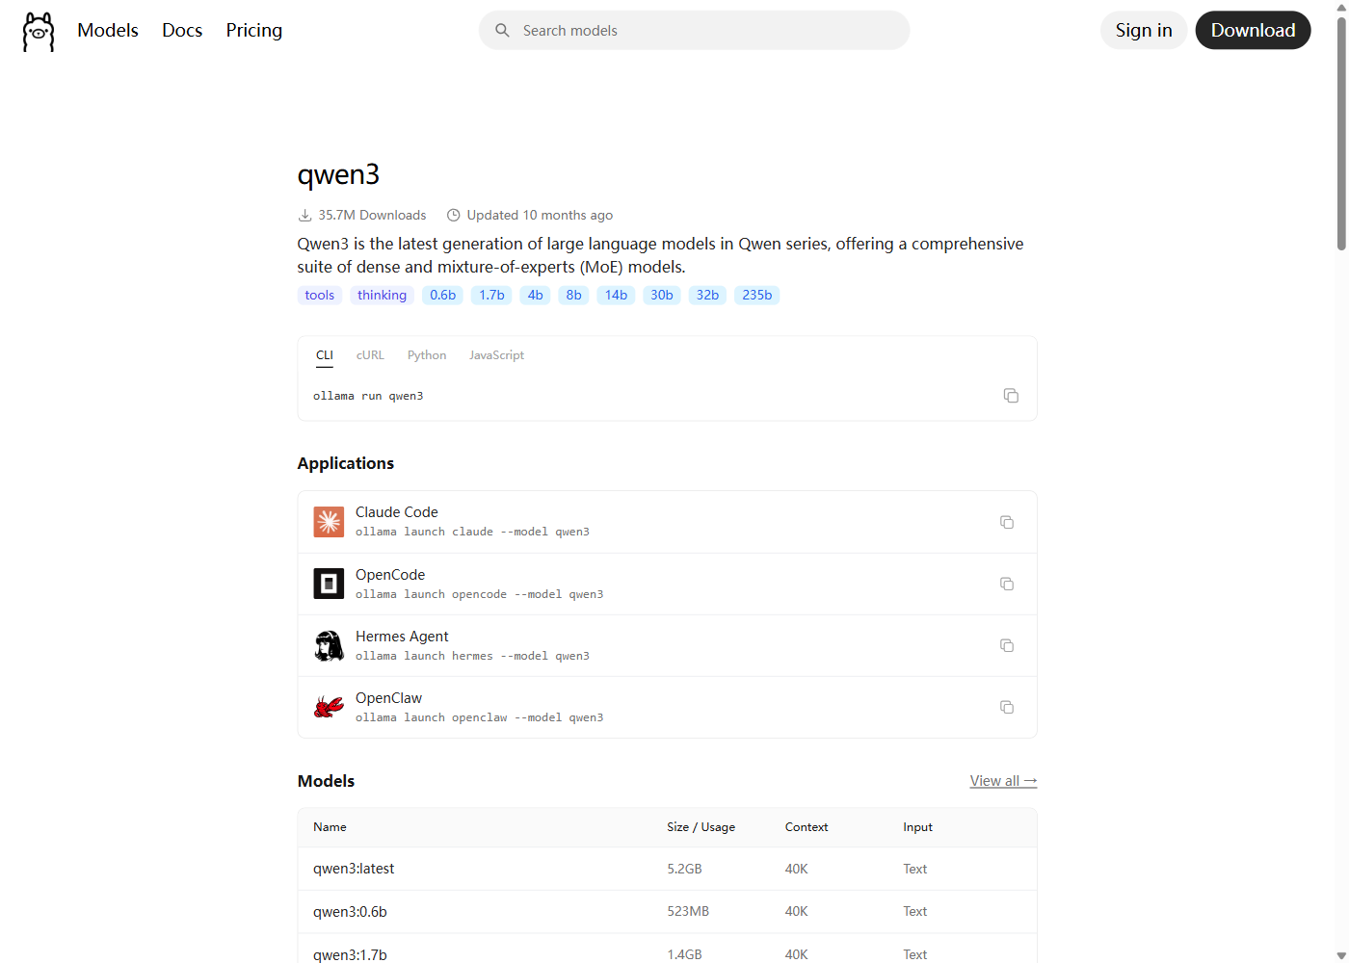1349x963 pixels.
Task: Click the 'ollama launch opencode --model qwen3' text
Action: pyautogui.click(x=479, y=594)
